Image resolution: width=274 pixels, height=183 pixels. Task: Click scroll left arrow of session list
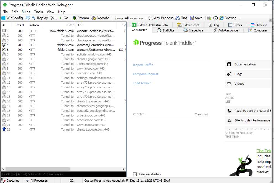[3, 169]
